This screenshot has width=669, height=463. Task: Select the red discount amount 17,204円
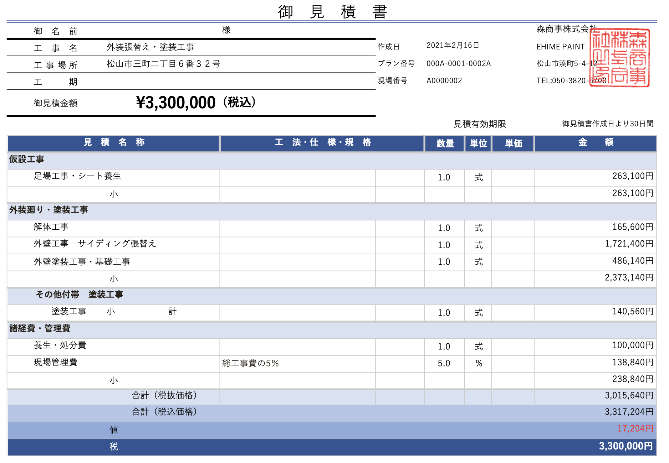click(x=635, y=428)
